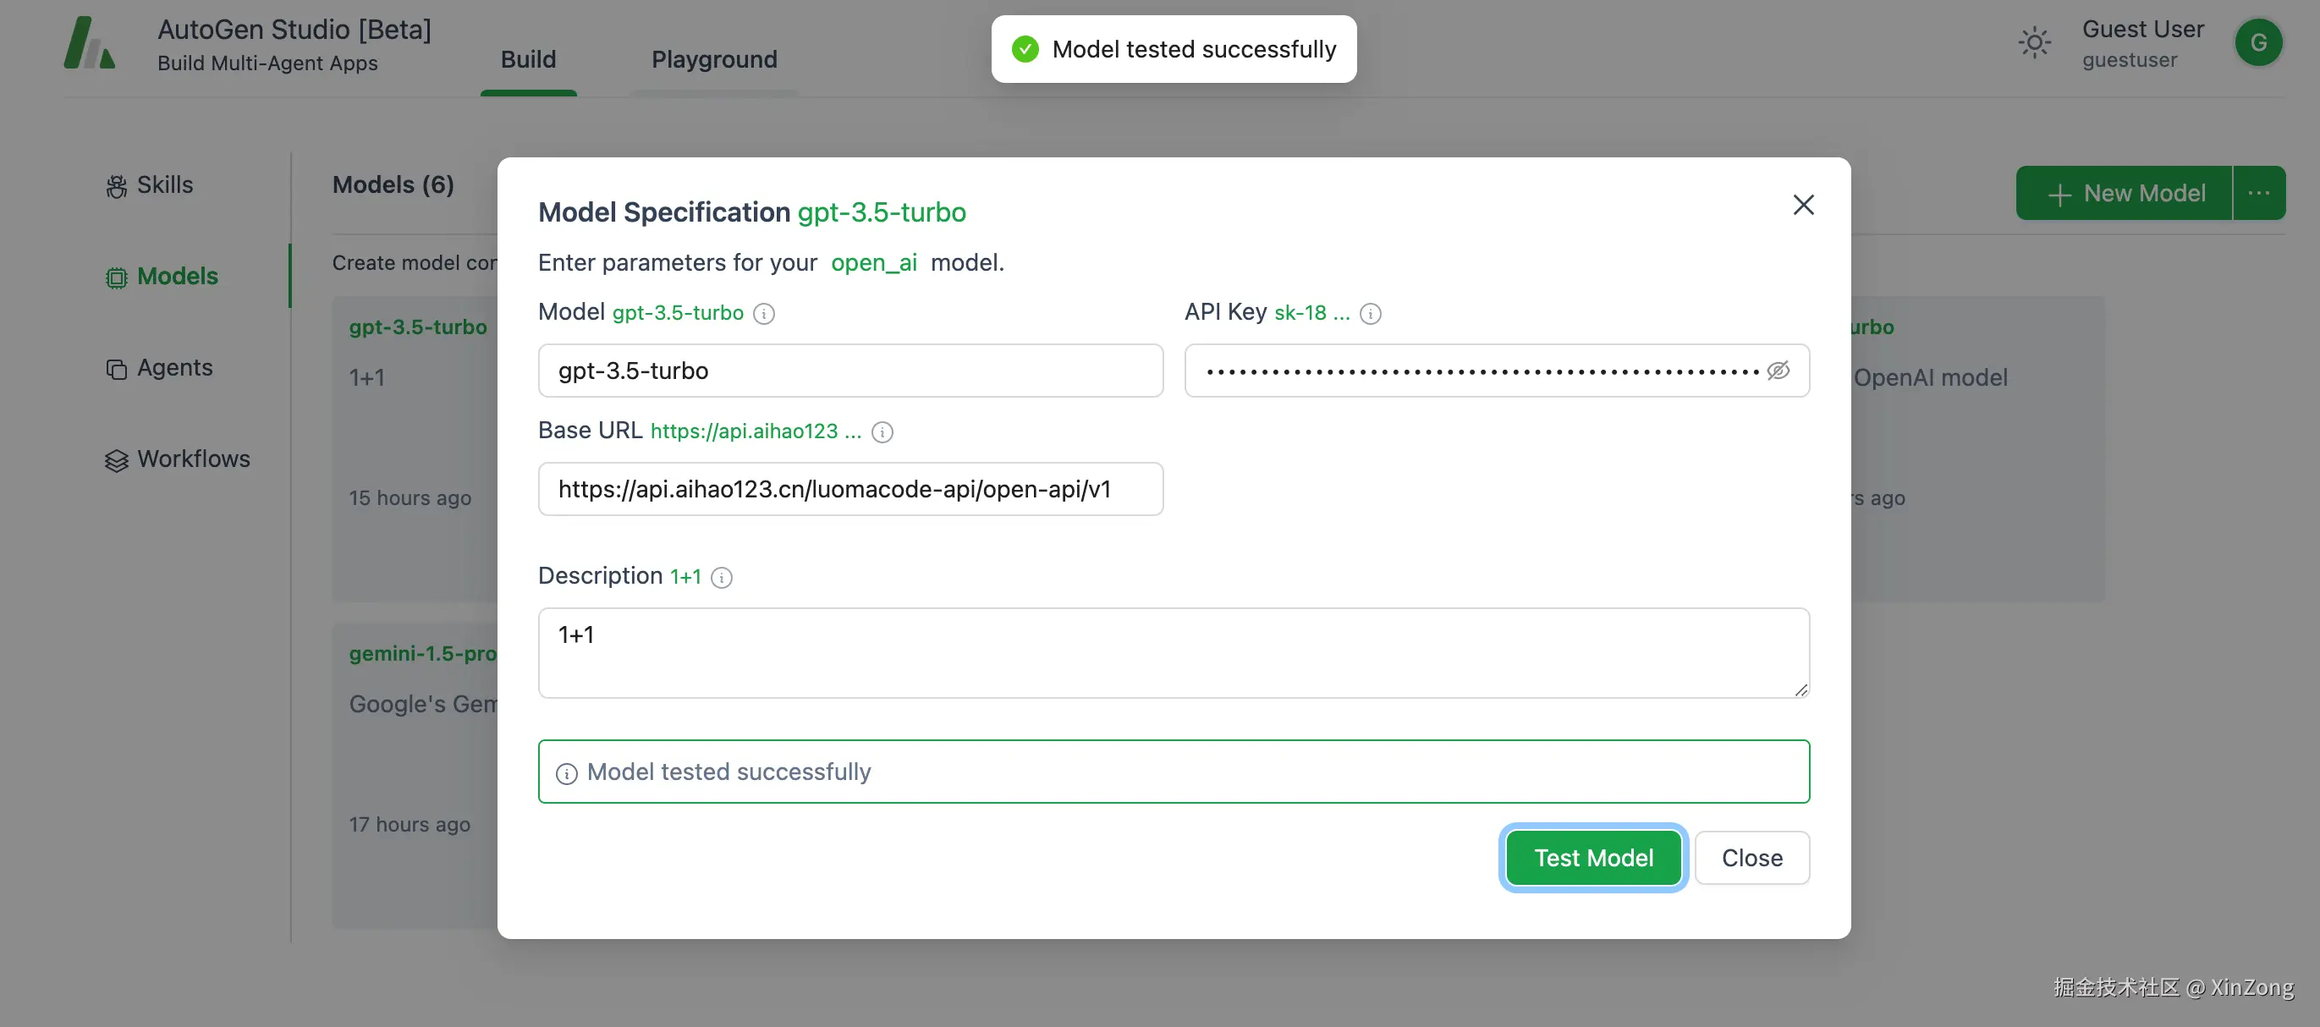Toggle the light/dark theme sun icon
2320x1027 pixels.
tap(2035, 42)
